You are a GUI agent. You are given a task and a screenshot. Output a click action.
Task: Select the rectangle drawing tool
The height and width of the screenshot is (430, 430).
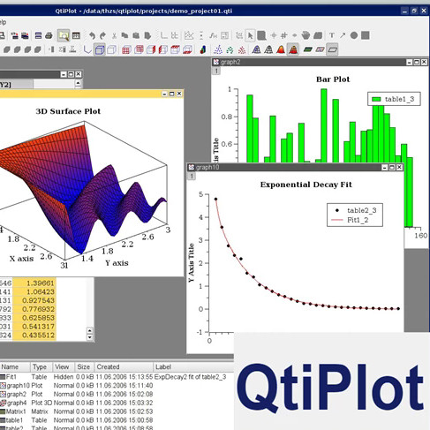click(x=366, y=35)
